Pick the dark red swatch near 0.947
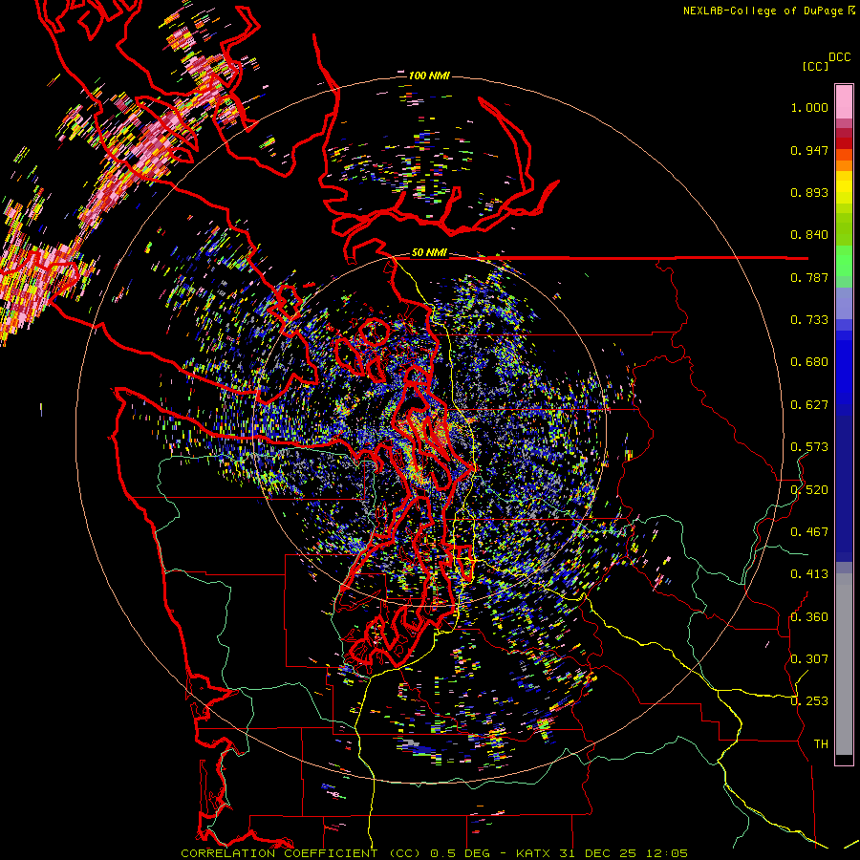Viewport: 860px width, 860px height. pyautogui.click(x=844, y=142)
